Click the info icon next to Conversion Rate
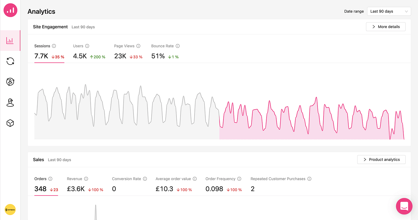The width and height of the screenshot is (418, 220). click(145, 179)
